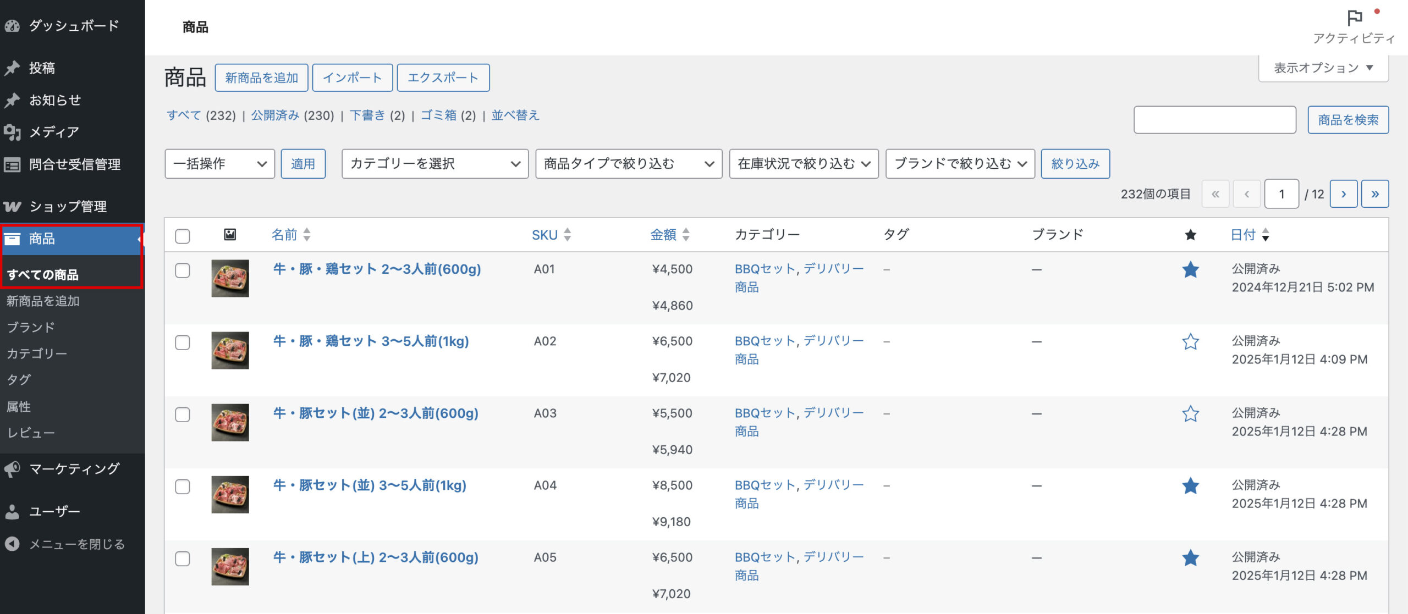
Task: Click the 新商品を追加 button beside the title
Action: click(261, 78)
